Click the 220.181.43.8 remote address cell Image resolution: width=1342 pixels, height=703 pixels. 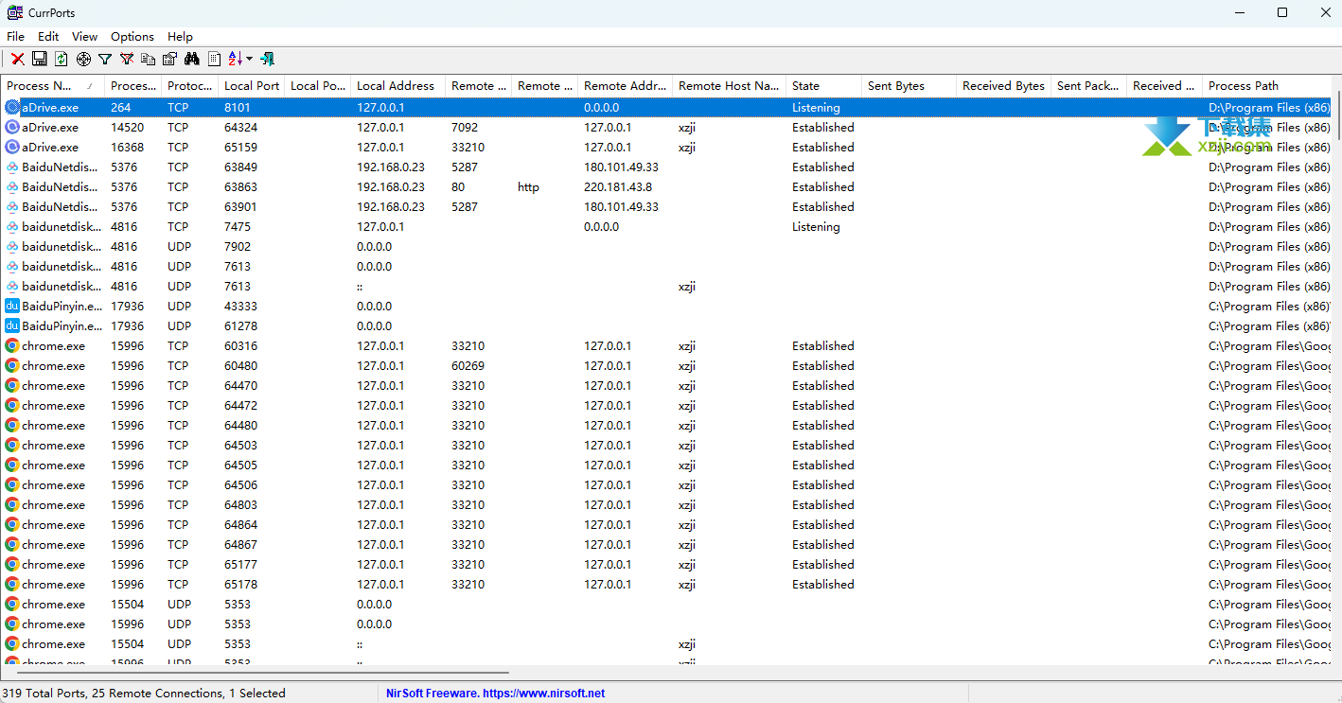[x=618, y=186]
